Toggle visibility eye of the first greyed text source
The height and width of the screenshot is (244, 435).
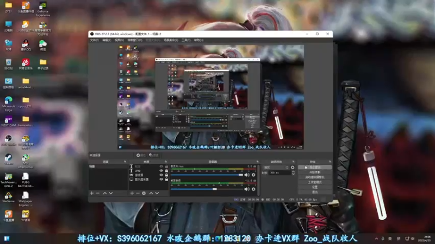tap(161, 166)
